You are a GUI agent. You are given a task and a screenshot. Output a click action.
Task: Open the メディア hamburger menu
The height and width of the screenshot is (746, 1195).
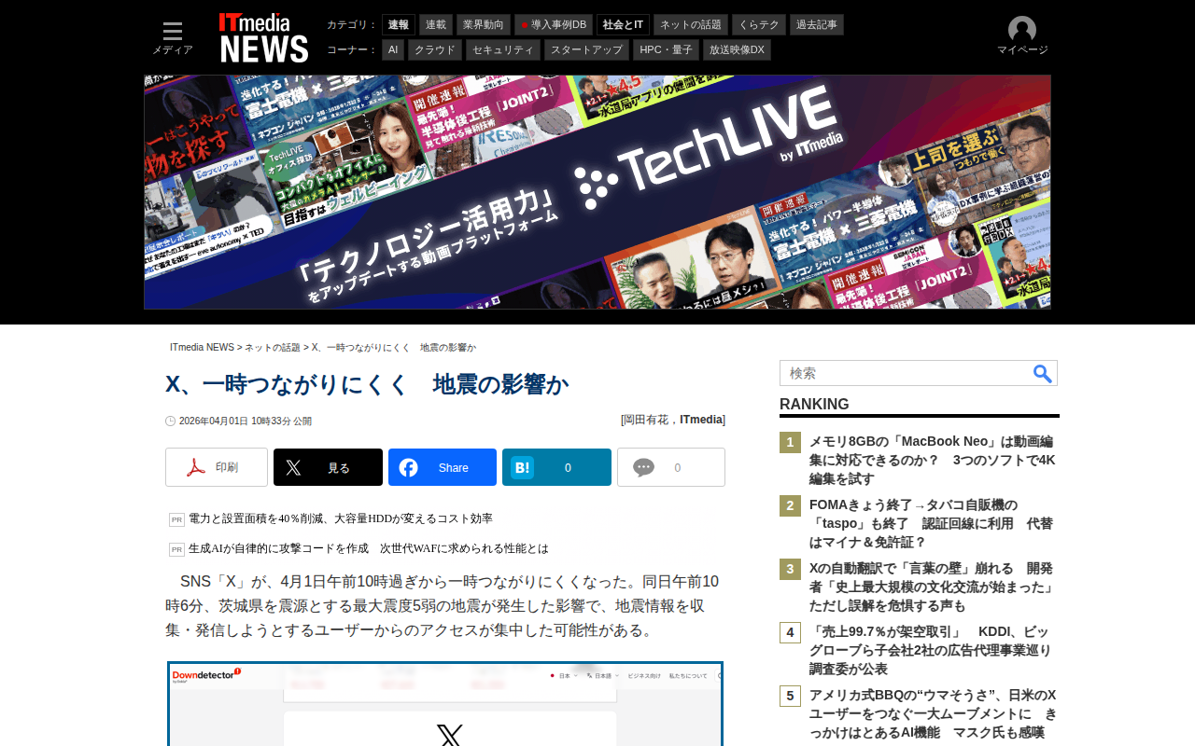point(173,38)
